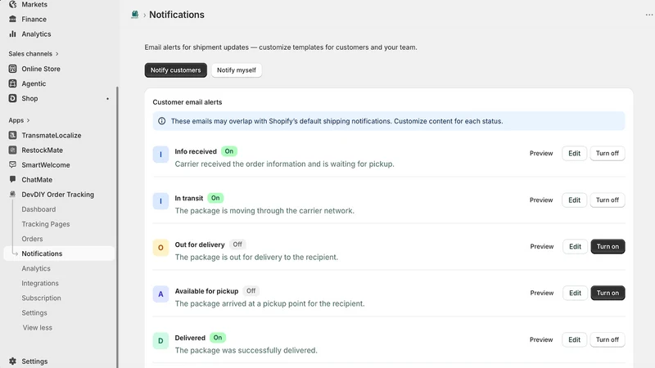Open the Subscription submenu item
655x368 pixels.
pos(42,298)
